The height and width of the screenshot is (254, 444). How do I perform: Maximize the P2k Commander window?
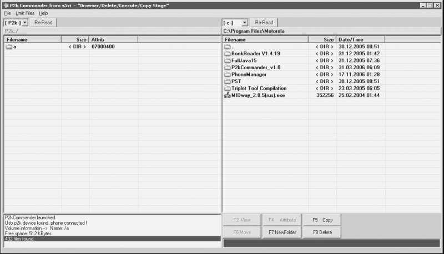pos(430,6)
